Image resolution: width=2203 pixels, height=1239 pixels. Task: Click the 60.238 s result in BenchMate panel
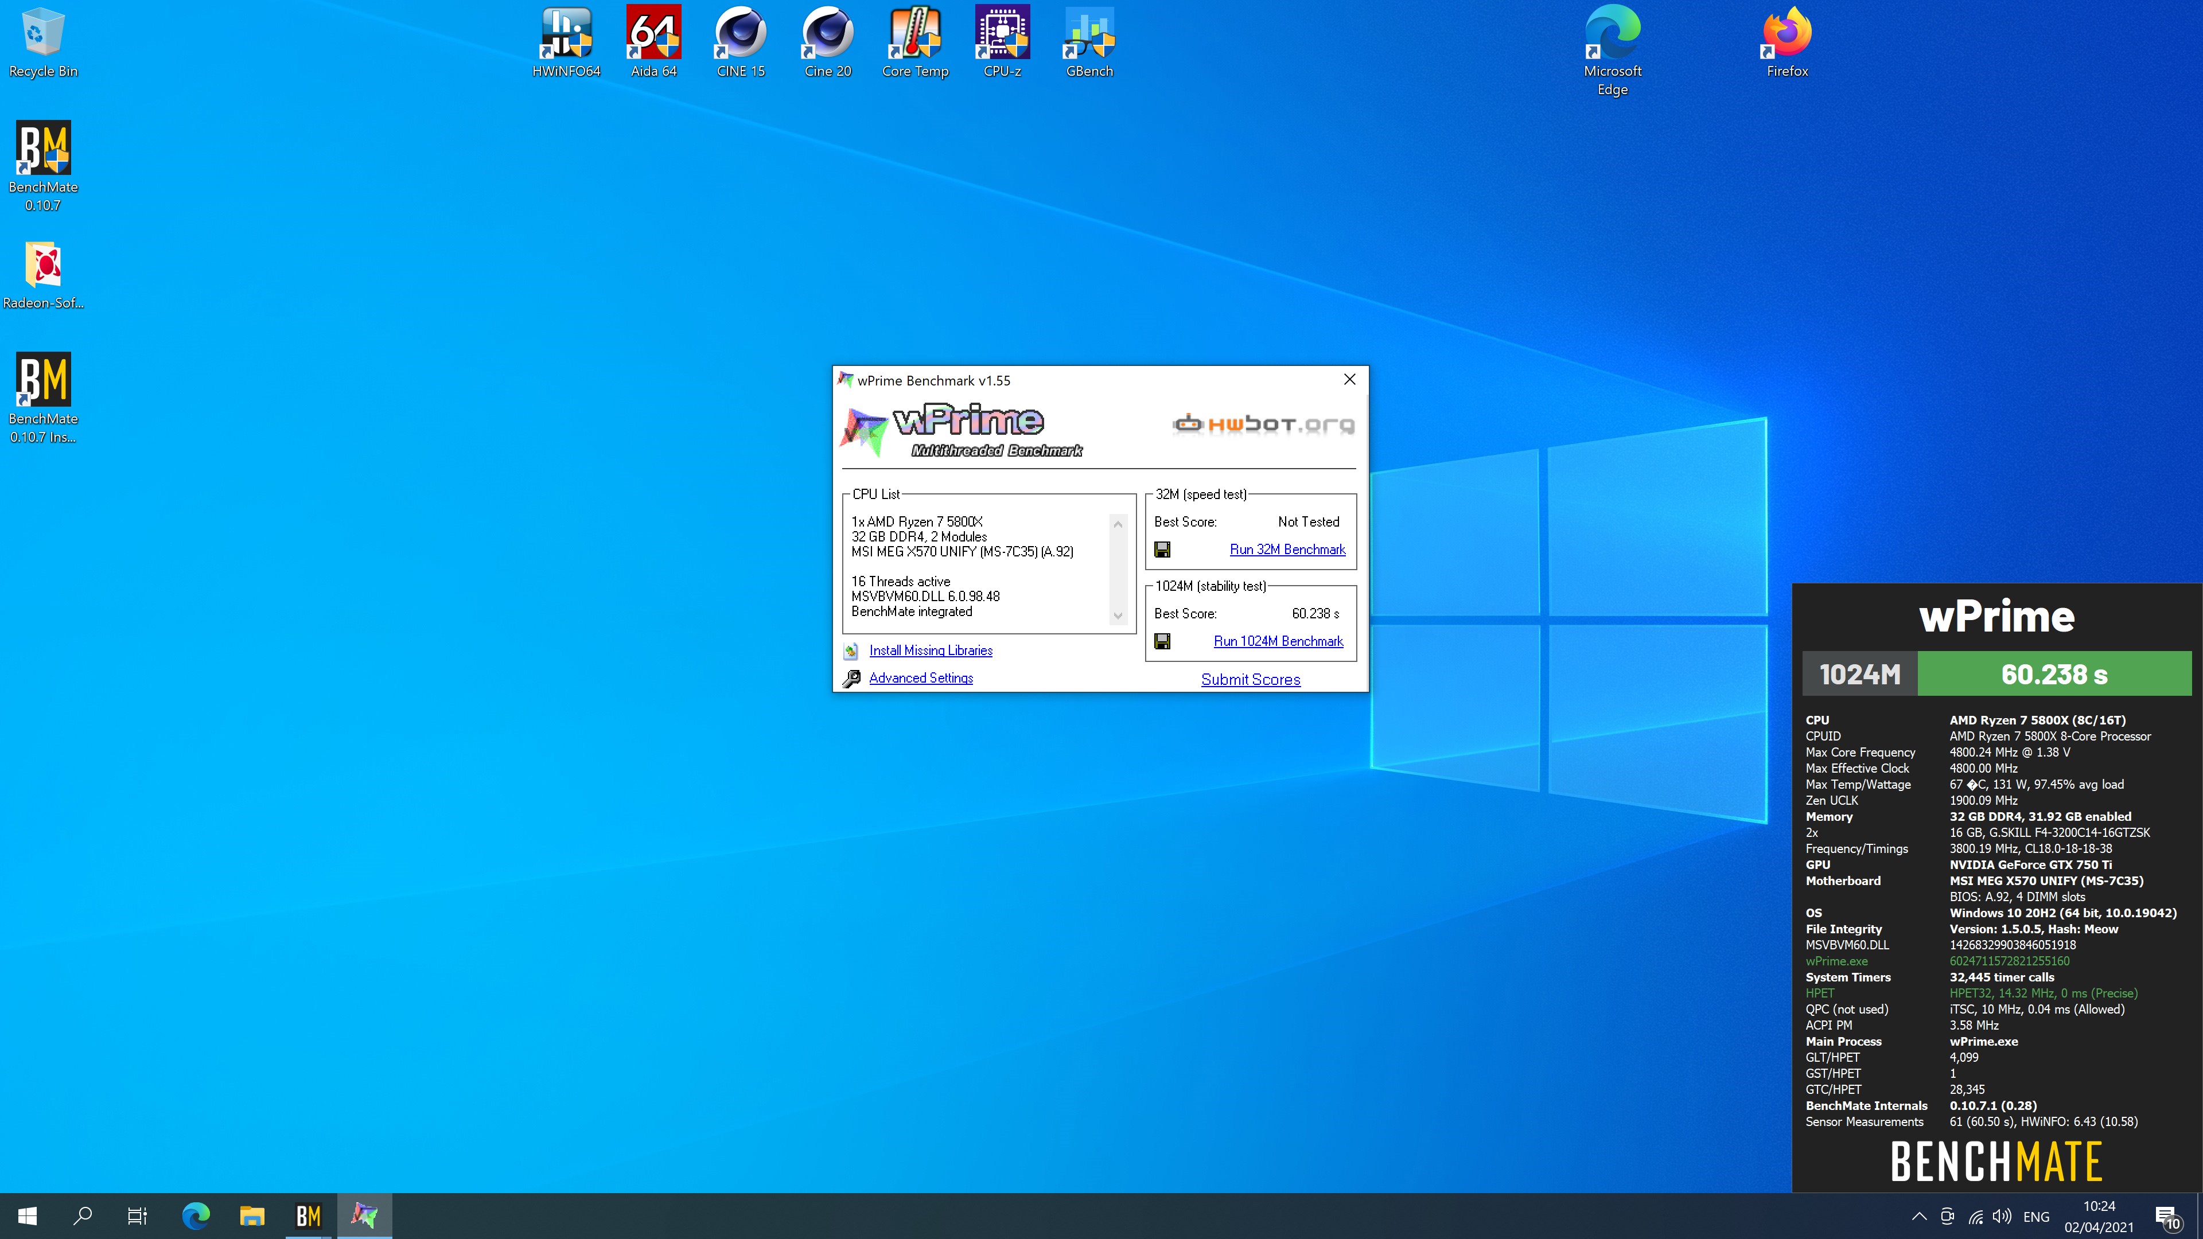pyautogui.click(x=2054, y=674)
